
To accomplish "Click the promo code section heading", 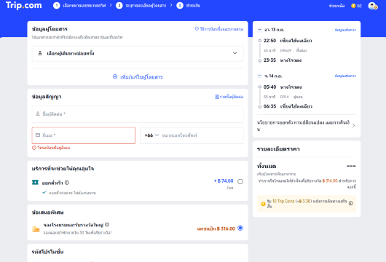I will coord(47,252).
